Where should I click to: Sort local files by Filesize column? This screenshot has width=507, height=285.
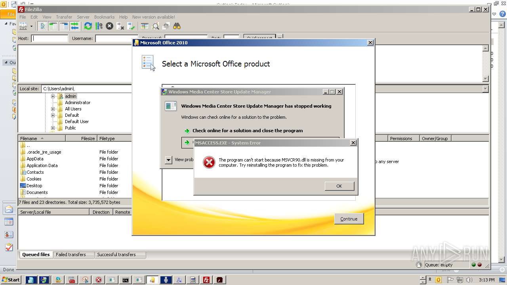(x=81, y=139)
